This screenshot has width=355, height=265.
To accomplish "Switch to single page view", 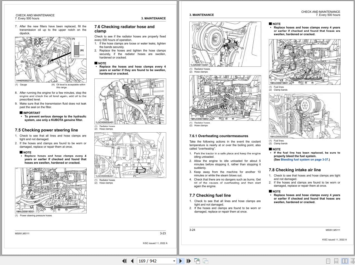I will (x=328, y=261).
